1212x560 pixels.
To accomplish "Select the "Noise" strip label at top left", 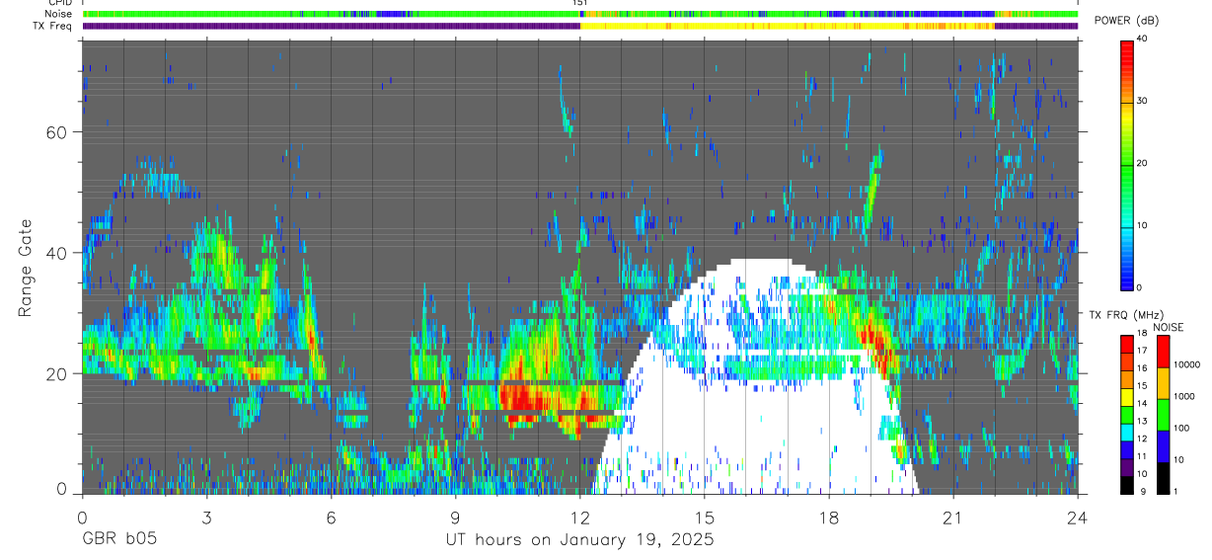I will 57,14.
